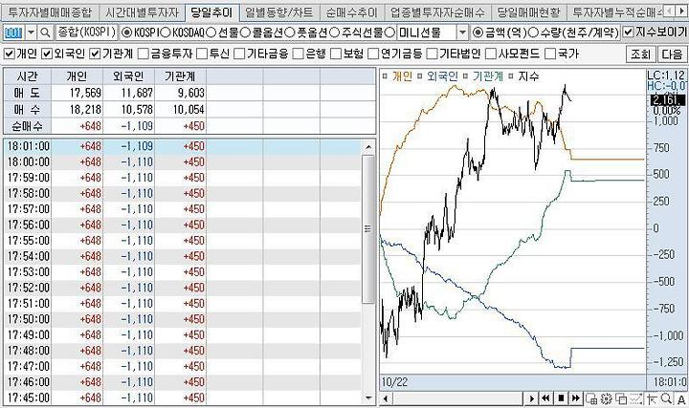Uncheck the 외국인 checkbox
Image resolution: width=689 pixels, height=408 pixels.
point(47,54)
